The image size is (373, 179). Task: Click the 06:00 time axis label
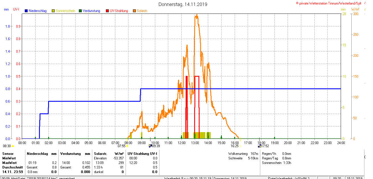pos(102,143)
